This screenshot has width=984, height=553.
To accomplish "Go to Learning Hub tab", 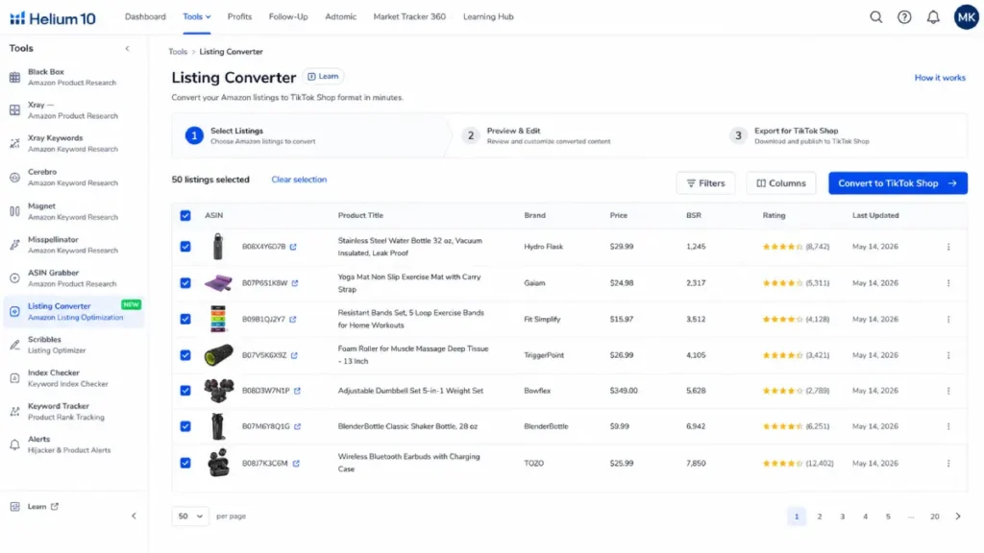I will (488, 17).
